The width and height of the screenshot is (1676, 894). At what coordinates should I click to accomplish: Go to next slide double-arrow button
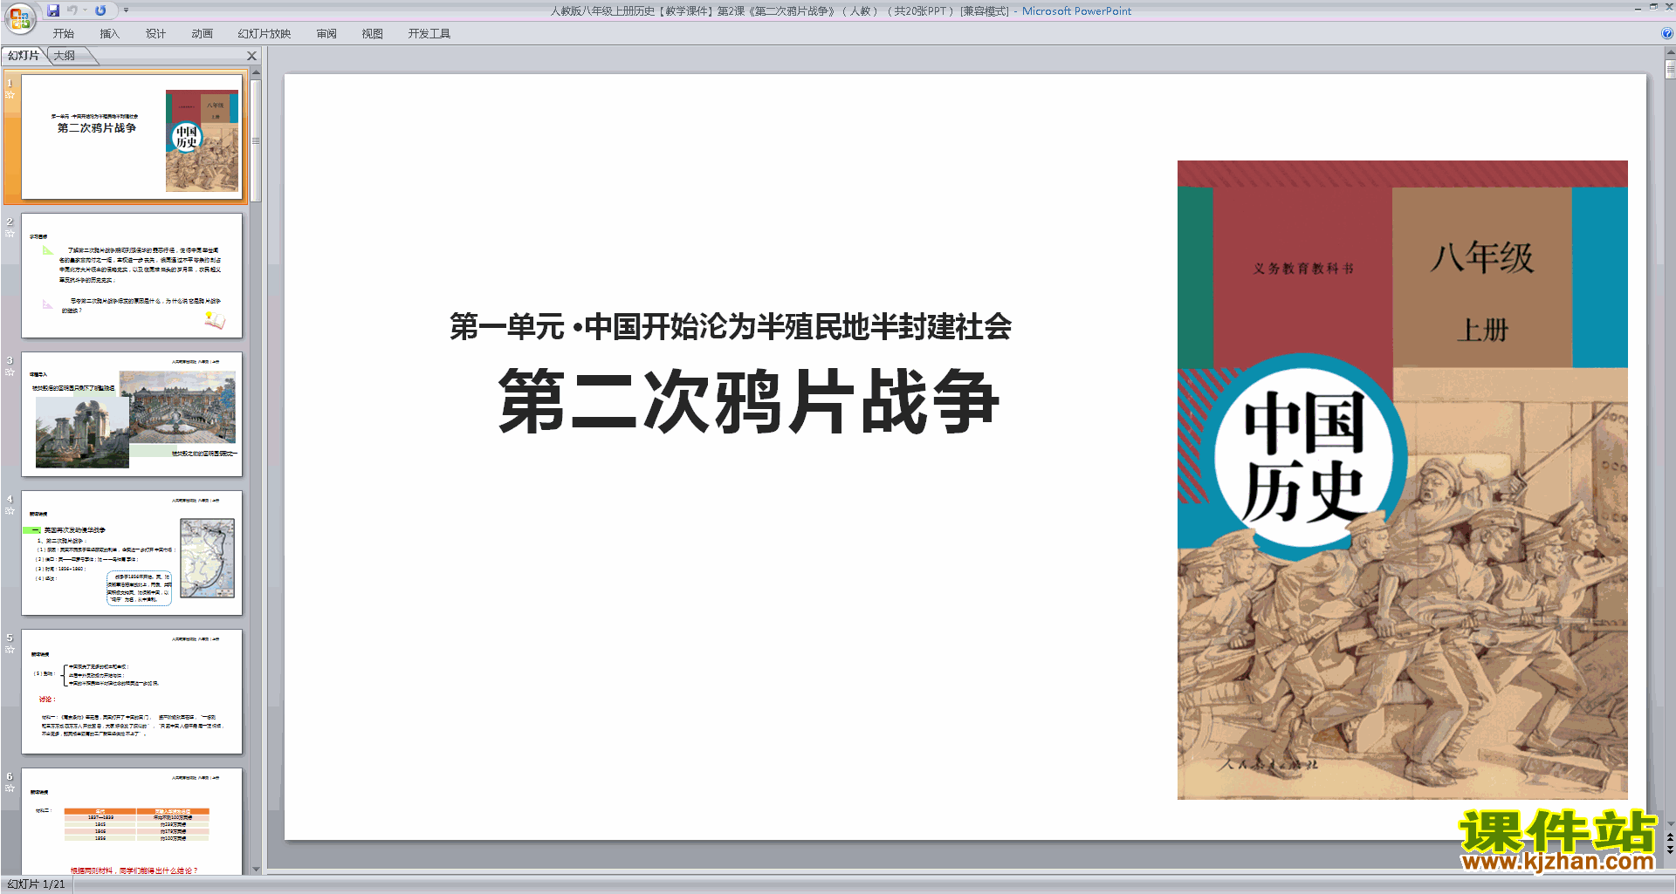[x=1670, y=850]
